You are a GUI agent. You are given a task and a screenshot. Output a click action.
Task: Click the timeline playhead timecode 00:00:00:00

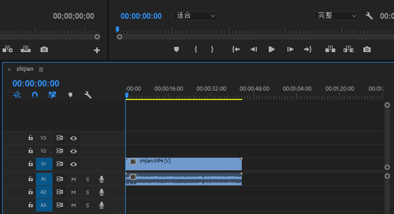(x=36, y=83)
